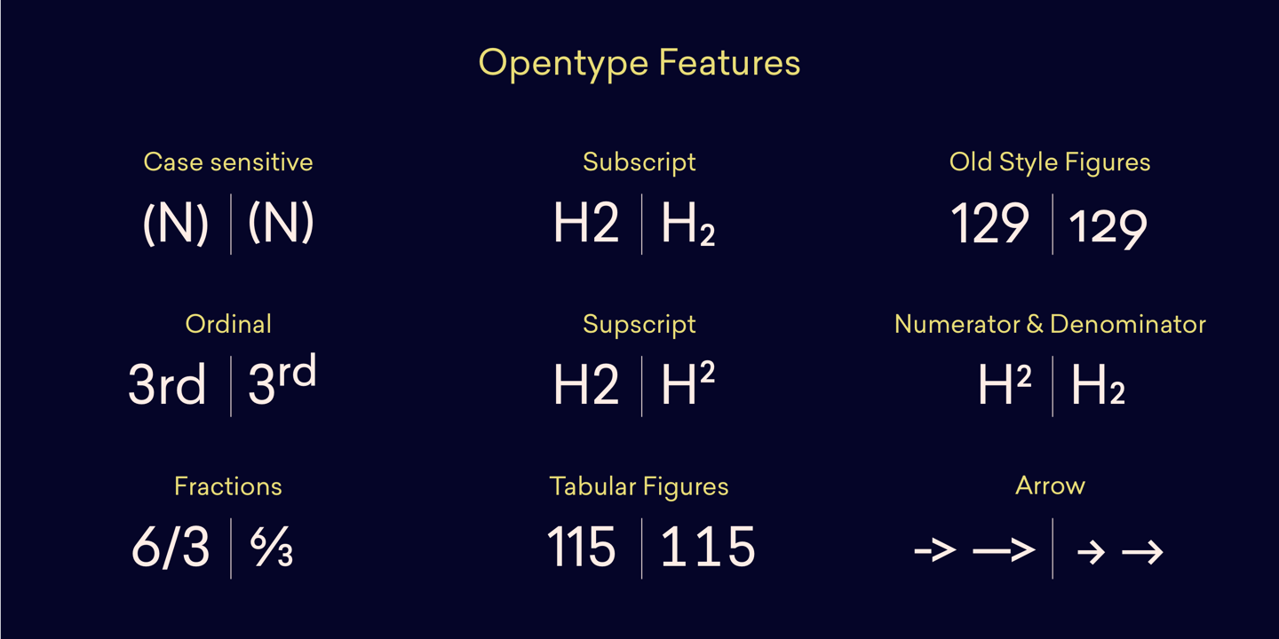
Task: Click the H2 sample with subscript under Subscript
Action: pos(687,226)
